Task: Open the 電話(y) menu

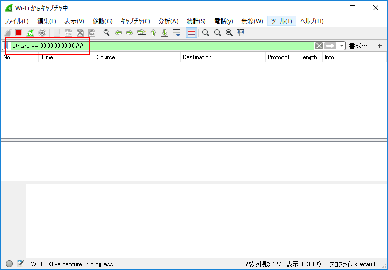Action: (x=223, y=21)
